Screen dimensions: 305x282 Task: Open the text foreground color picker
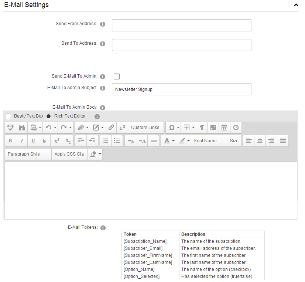(x=167, y=141)
